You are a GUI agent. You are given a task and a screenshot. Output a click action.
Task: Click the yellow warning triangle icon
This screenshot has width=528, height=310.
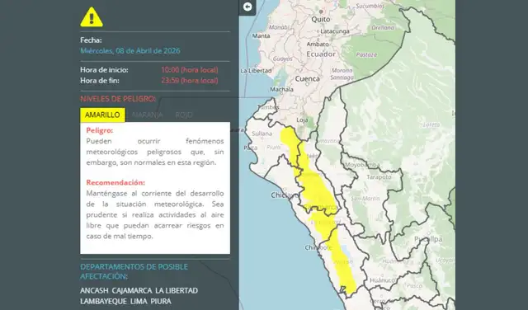click(x=92, y=17)
